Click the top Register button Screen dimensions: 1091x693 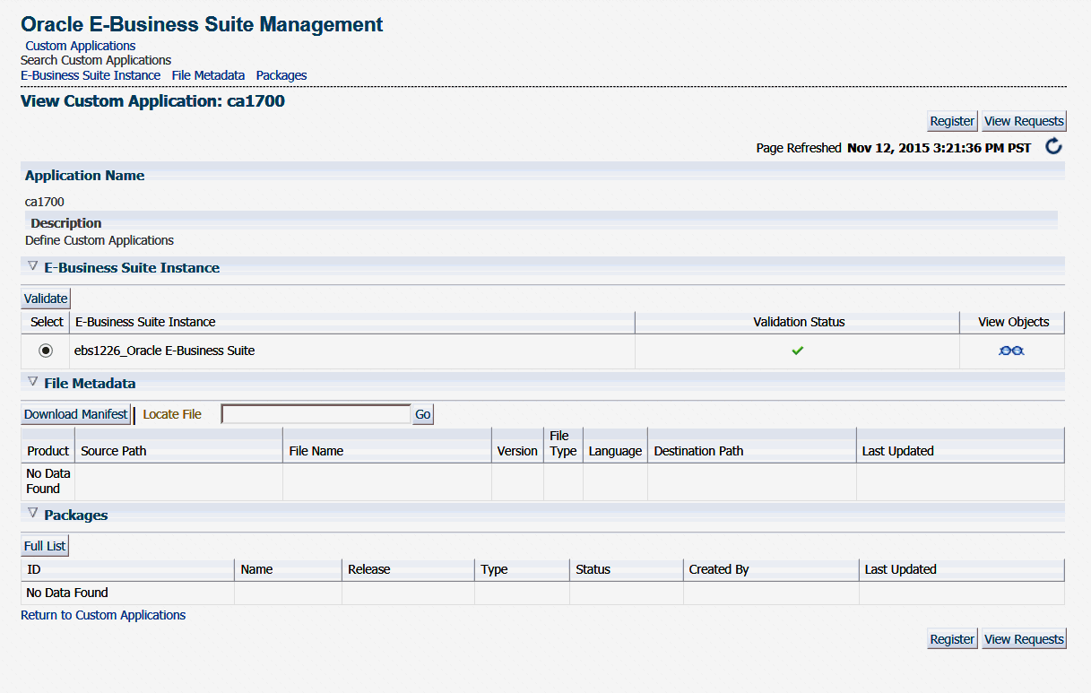pos(952,121)
